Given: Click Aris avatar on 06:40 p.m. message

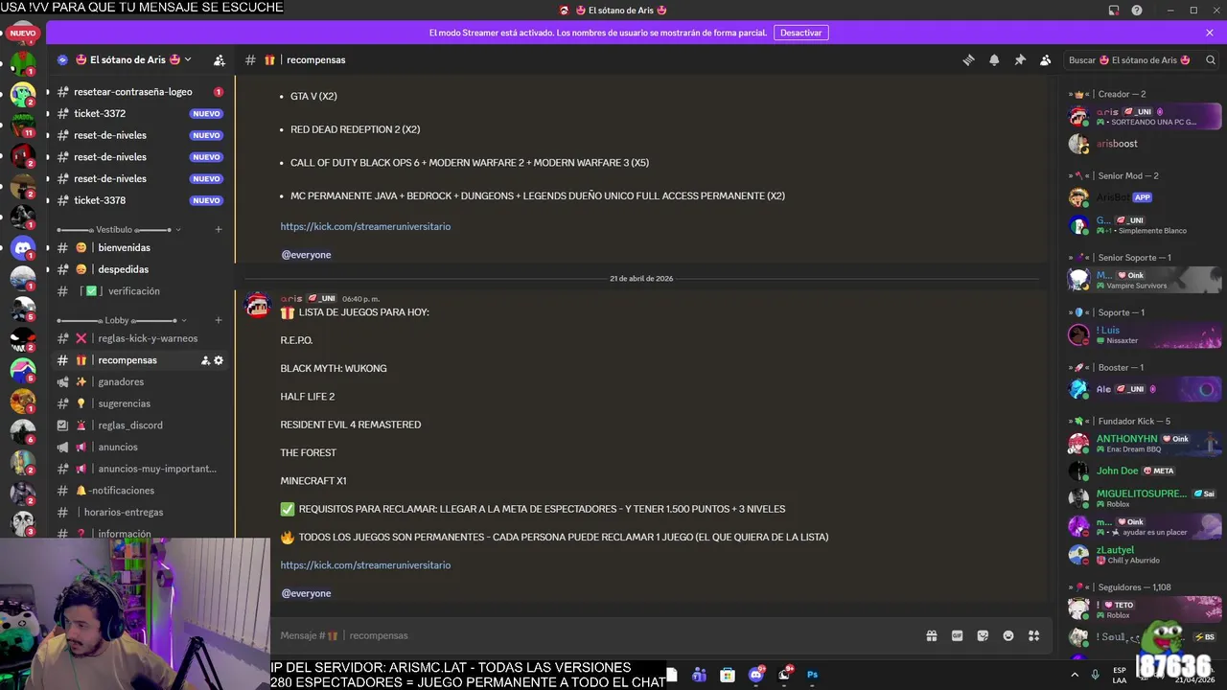Looking at the screenshot, I should tap(257, 306).
